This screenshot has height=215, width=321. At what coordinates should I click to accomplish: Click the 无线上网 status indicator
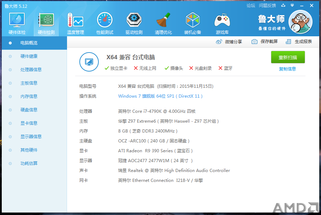pyautogui.click(x=145, y=68)
